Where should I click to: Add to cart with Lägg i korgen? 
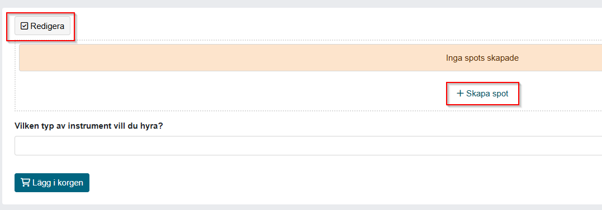tap(52, 183)
